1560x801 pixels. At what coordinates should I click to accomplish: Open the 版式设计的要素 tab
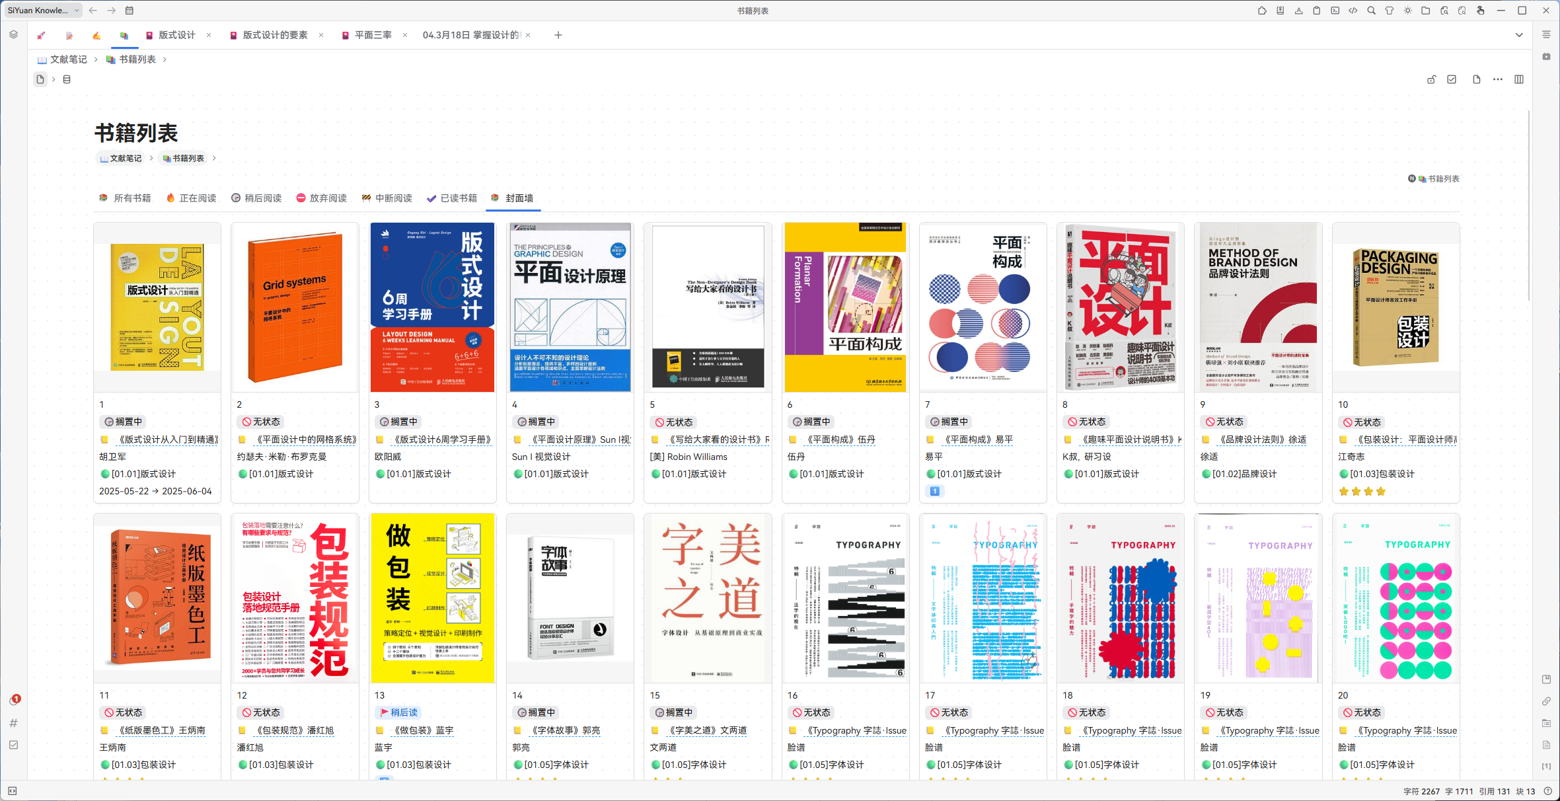click(275, 35)
